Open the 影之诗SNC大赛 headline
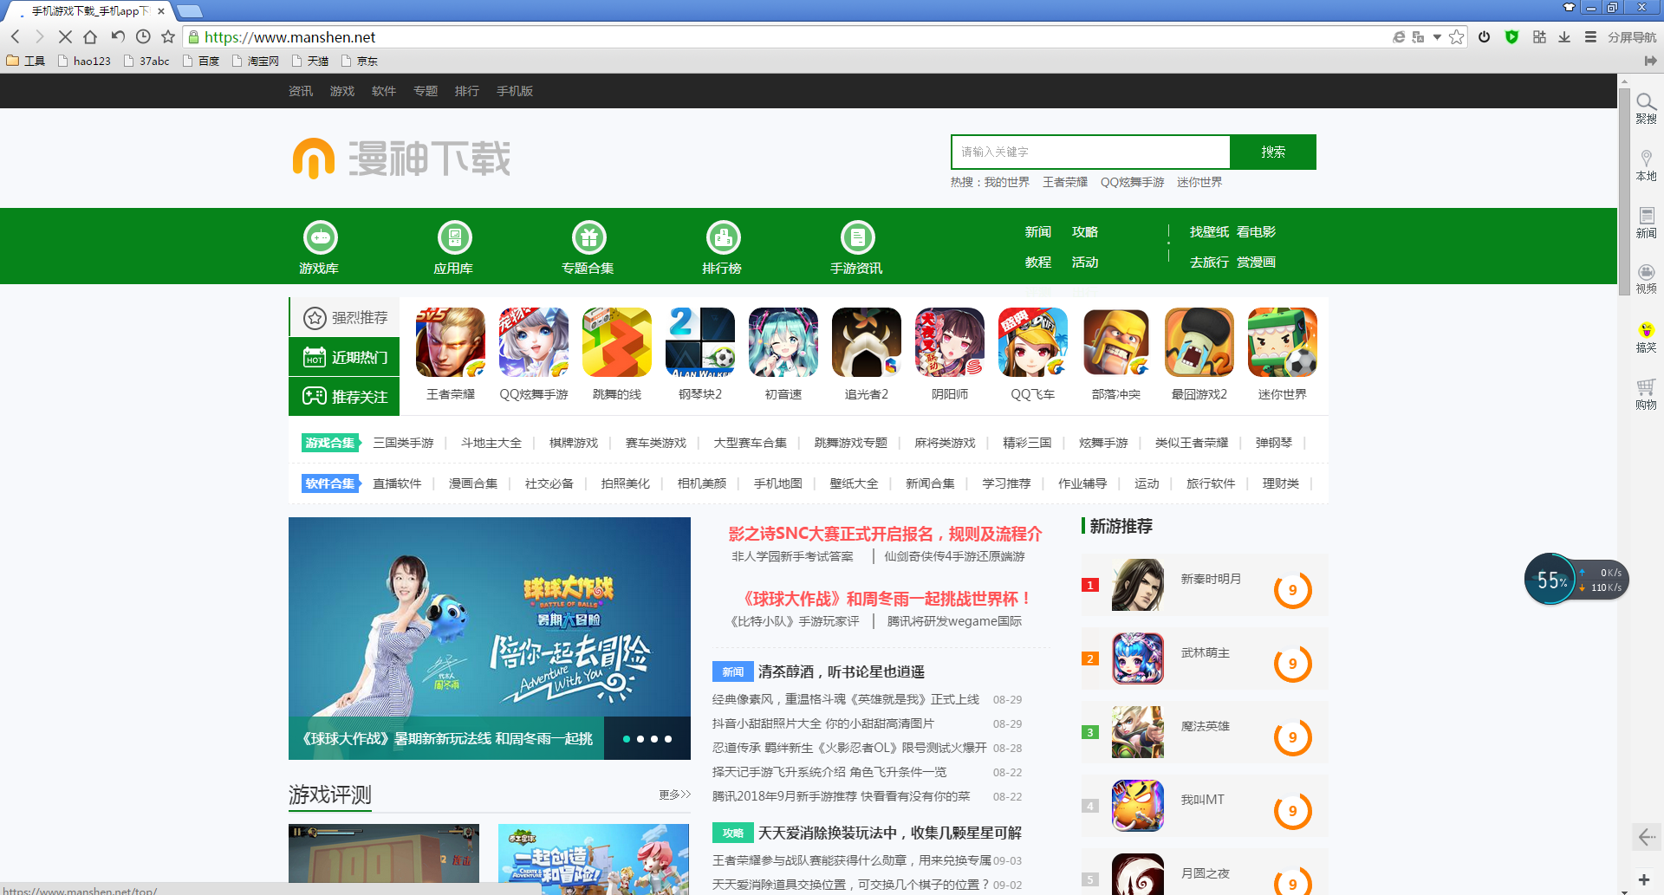The width and height of the screenshot is (1664, 895). click(885, 534)
